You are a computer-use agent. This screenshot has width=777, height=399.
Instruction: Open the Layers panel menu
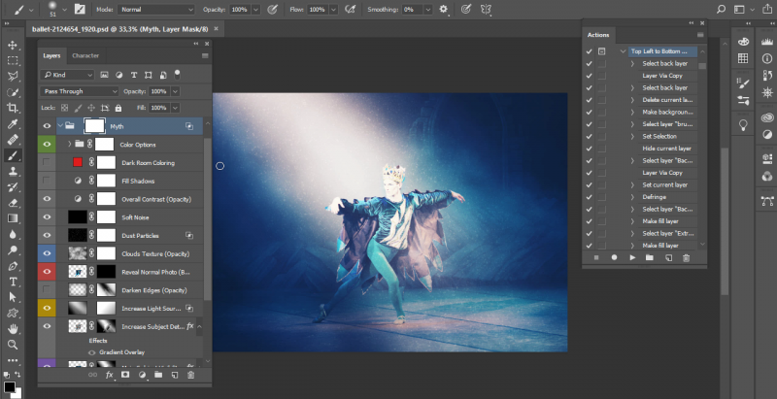205,56
